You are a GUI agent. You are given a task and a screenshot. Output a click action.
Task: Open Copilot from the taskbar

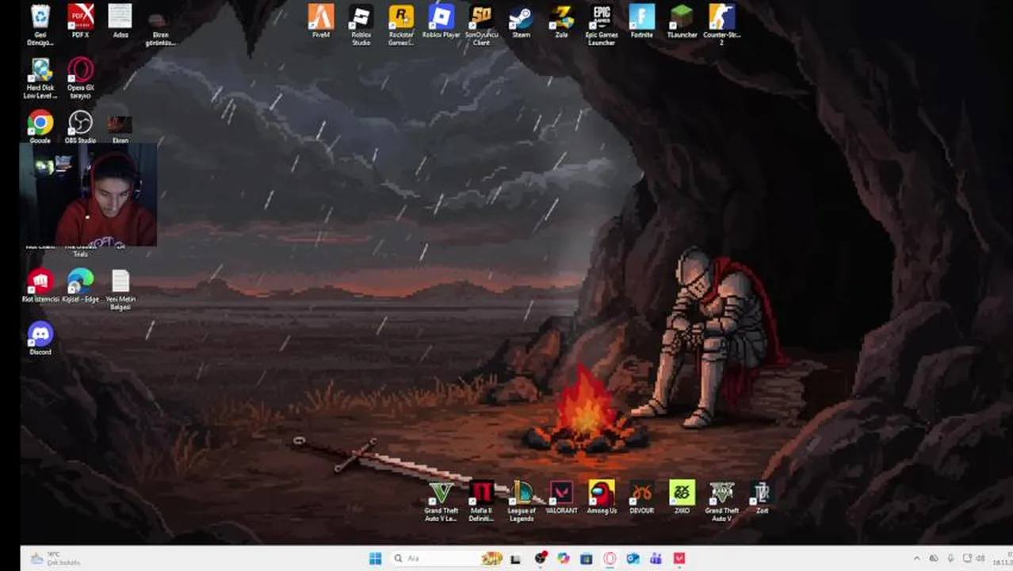pyautogui.click(x=564, y=558)
